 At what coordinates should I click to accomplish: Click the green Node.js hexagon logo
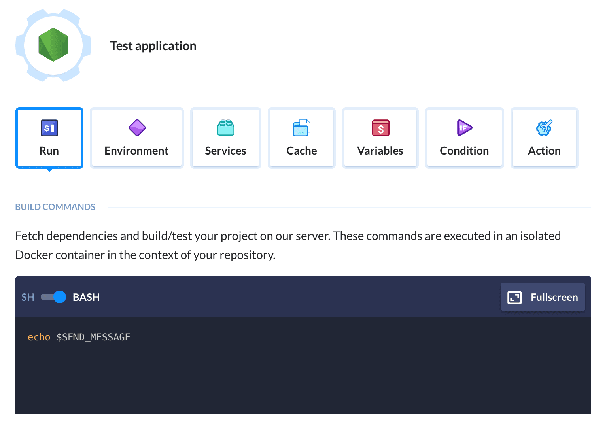tap(53, 45)
